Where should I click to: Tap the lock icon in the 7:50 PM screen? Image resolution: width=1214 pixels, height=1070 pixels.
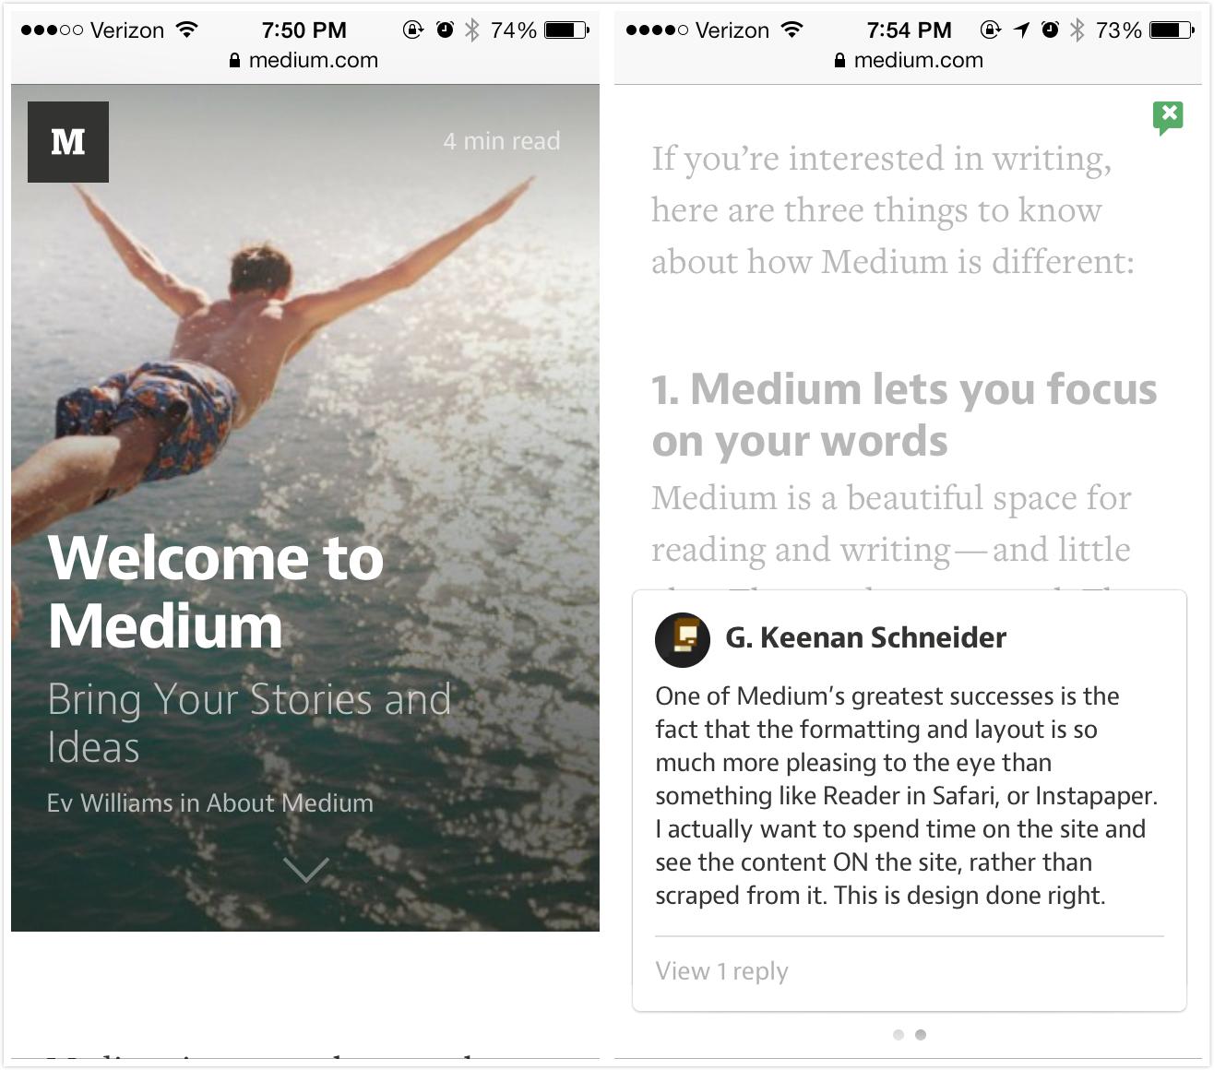coord(234,60)
